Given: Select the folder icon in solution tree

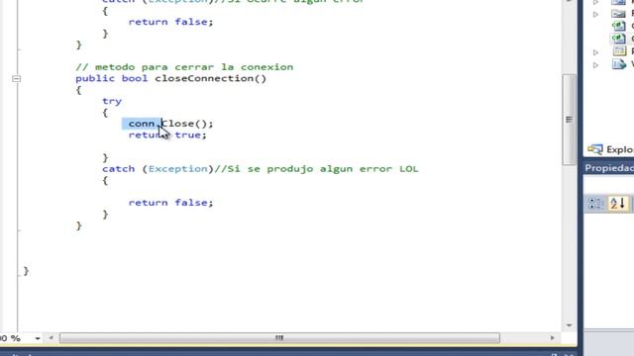Looking at the screenshot, I should point(618,14).
